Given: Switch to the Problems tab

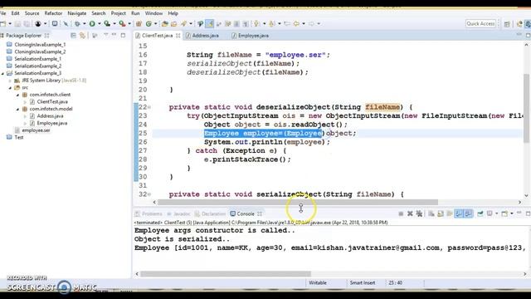Looking at the screenshot, I should click(149, 213).
